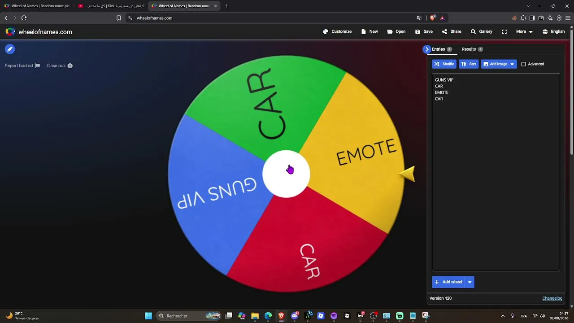Viewport: 574px width, 323px height.
Task: Switch to the Kick Arabic-titled tab
Action: [111, 6]
